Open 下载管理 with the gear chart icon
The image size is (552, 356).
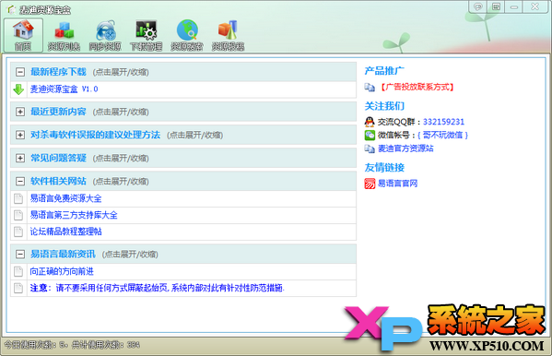[x=147, y=35]
